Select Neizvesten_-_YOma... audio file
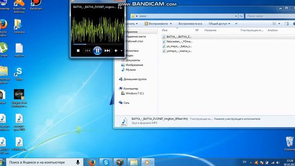Image resolution: width=295 pixels, height=166 pixels. pyautogui.click(x=177, y=41)
